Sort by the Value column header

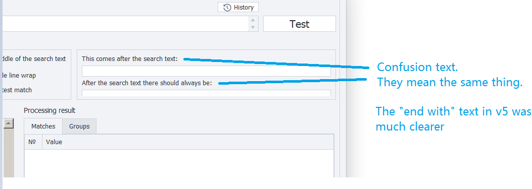[x=187, y=142]
